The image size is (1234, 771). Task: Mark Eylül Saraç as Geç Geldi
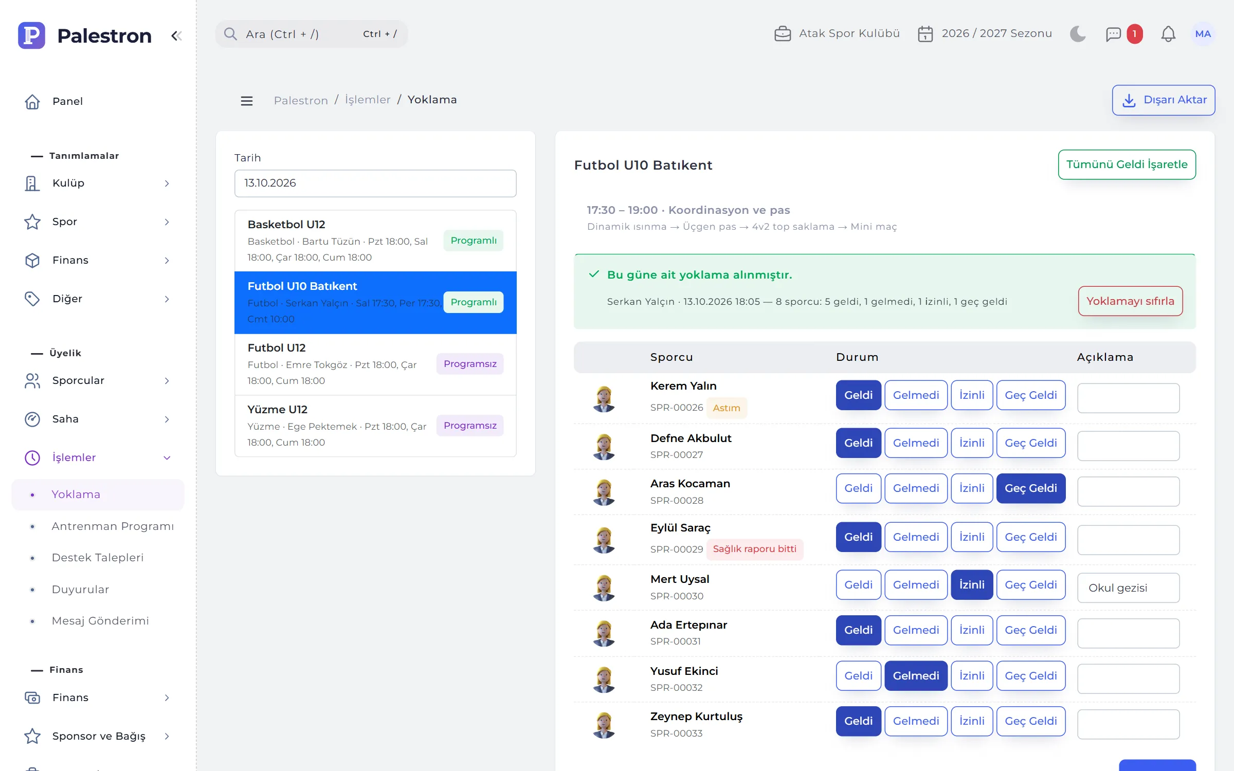[1031, 537]
